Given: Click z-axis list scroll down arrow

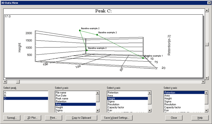Looking at the screenshot, I should 206,111.
